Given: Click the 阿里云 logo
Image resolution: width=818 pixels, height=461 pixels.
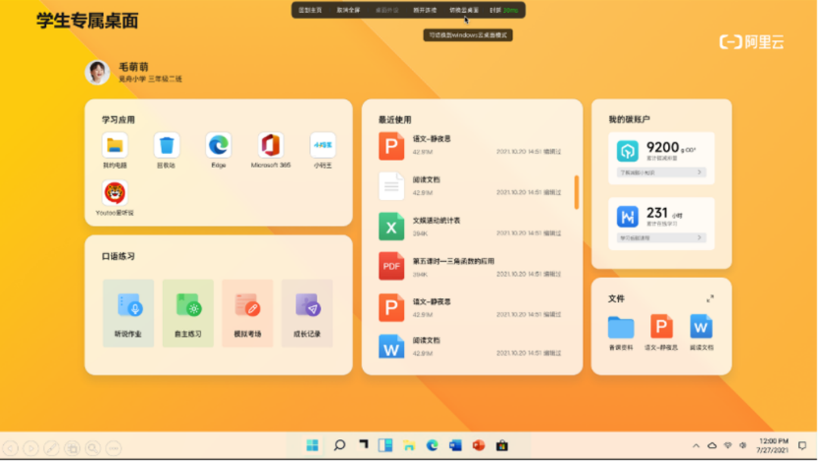Looking at the screenshot, I should (752, 42).
